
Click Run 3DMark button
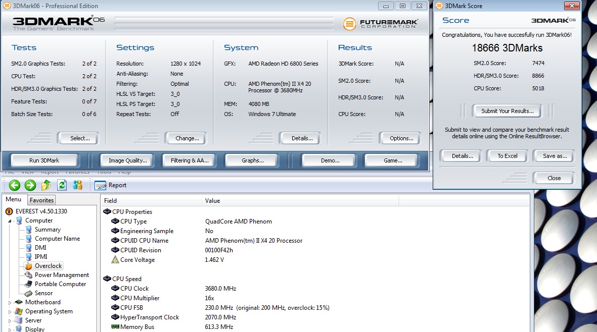44,160
